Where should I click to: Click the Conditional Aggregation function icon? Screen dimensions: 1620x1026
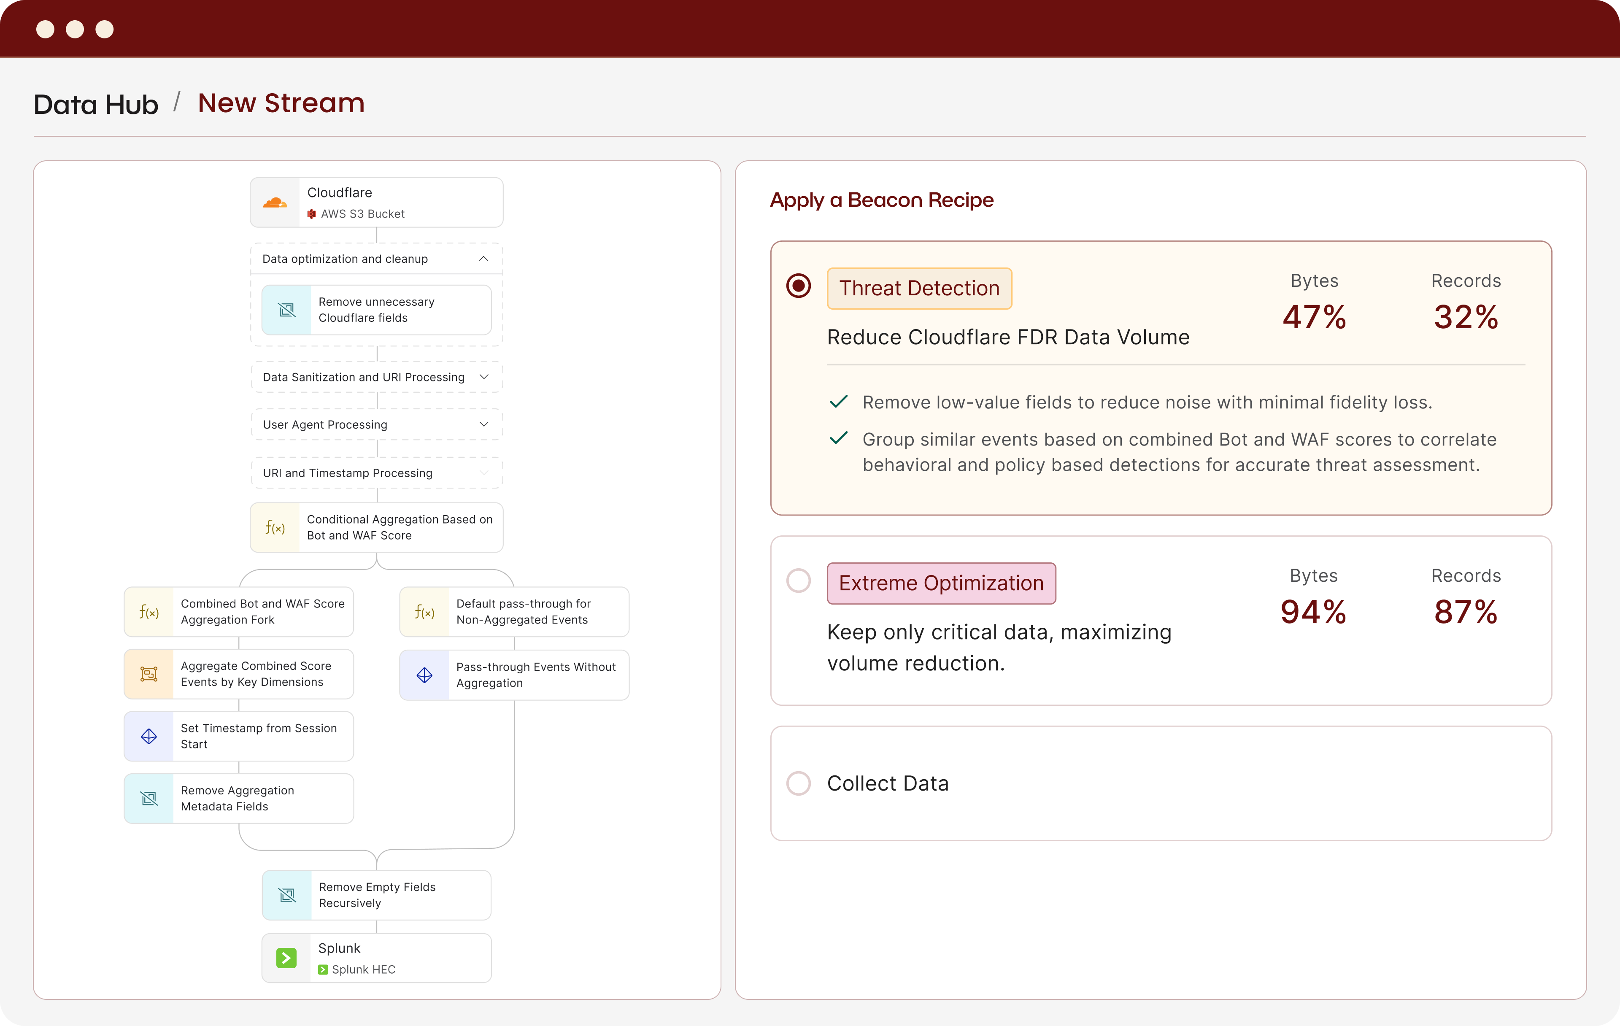[x=275, y=528]
